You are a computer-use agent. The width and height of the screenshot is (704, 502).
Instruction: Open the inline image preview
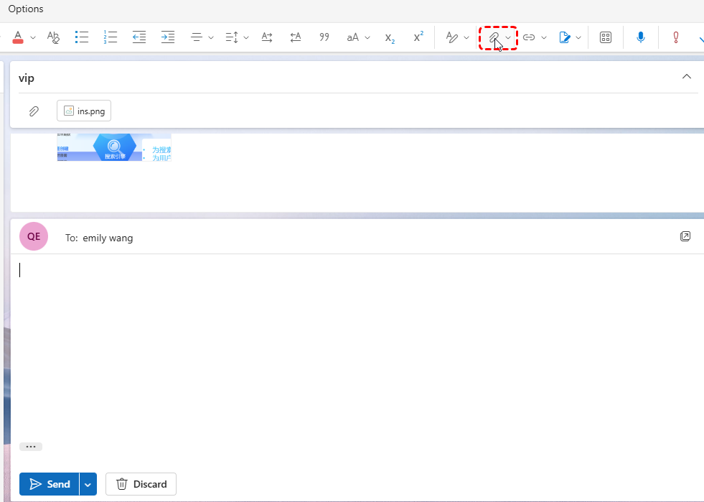pyautogui.click(x=114, y=147)
